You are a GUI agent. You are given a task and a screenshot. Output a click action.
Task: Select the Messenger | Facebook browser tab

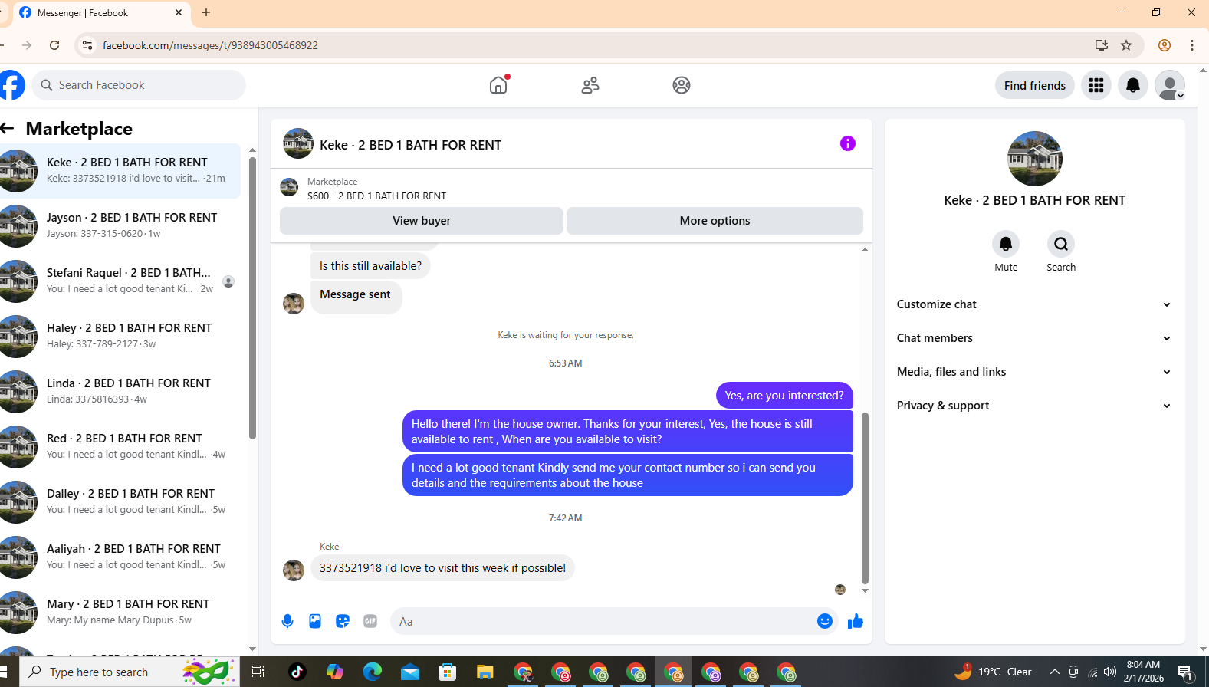click(100, 13)
